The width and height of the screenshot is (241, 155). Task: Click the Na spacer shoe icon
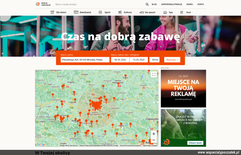142,12
